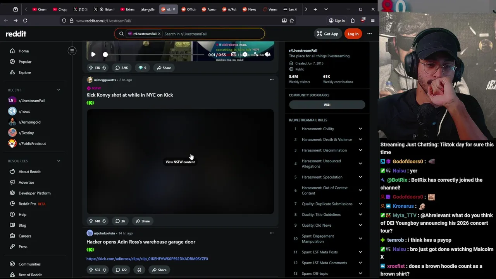Bookmark this page with the star icon
Screen dimensions: 496x279
[x=292, y=21]
